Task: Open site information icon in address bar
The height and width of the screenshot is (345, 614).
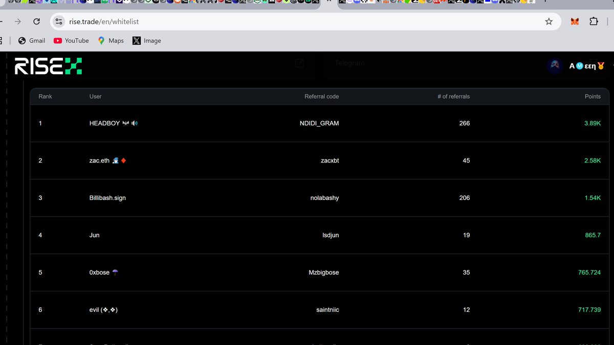Action: [x=59, y=21]
